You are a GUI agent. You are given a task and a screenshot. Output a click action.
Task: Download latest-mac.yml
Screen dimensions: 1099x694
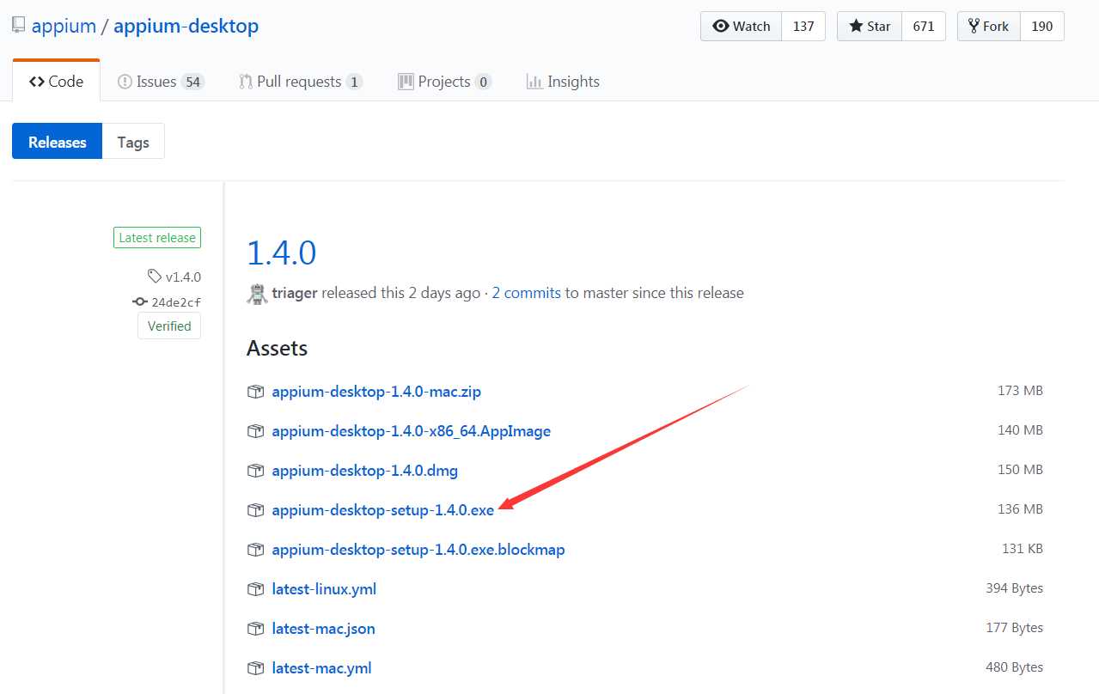pos(321,668)
